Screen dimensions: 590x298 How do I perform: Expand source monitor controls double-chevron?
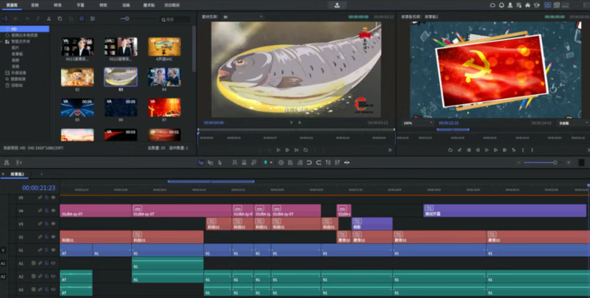pyautogui.click(x=390, y=150)
